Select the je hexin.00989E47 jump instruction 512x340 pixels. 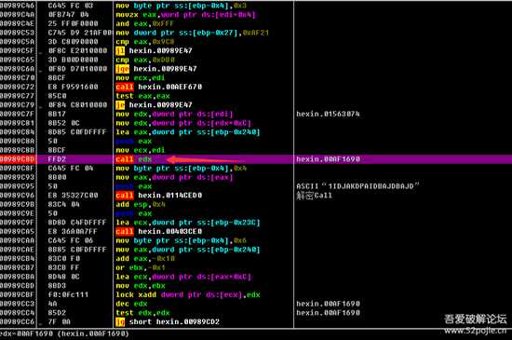tap(154, 105)
